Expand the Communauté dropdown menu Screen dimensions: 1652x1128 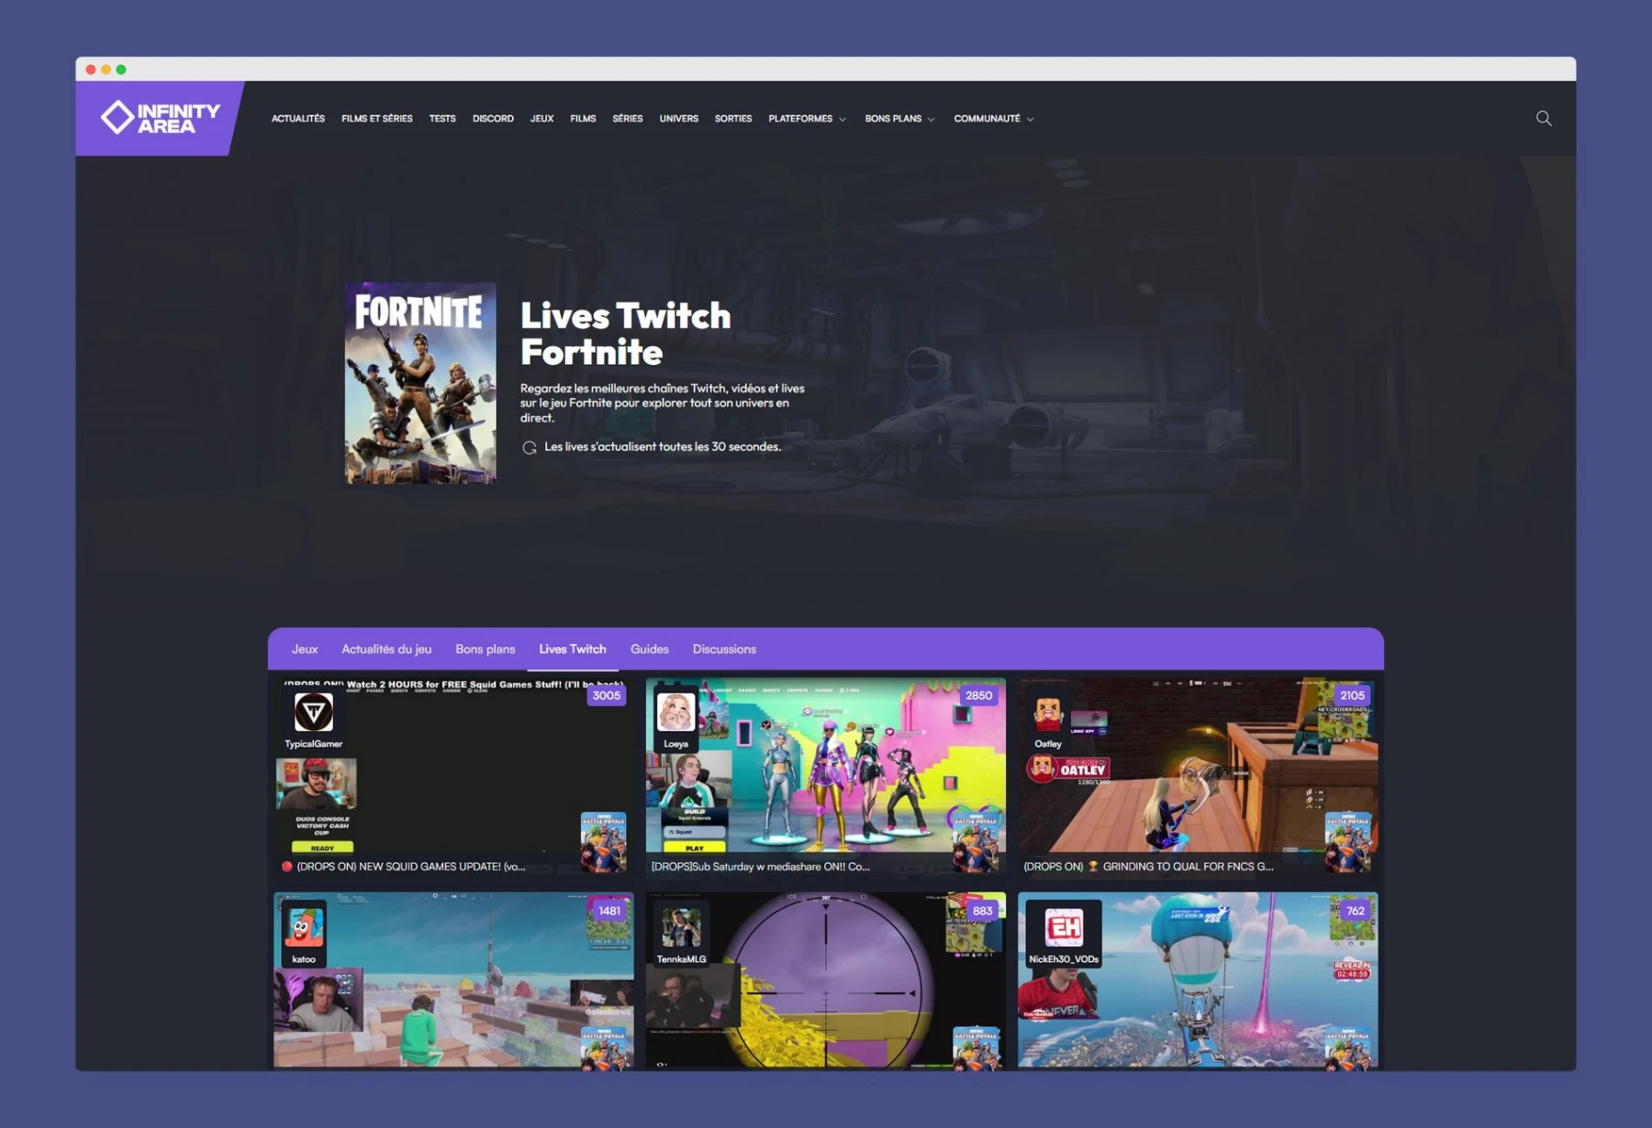pyautogui.click(x=993, y=119)
